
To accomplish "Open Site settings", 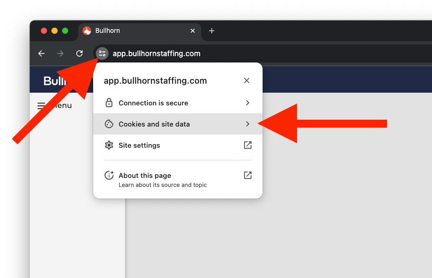I will click(178, 145).
